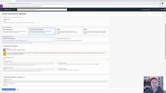The image size is (166, 93).
Task: Click the share page icon in address bar
Action: click(x=154, y=3)
